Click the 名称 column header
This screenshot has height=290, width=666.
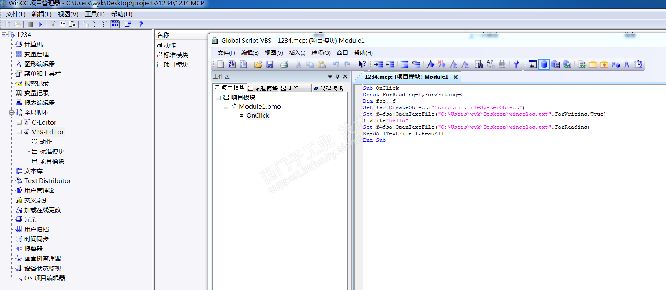click(x=181, y=35)
